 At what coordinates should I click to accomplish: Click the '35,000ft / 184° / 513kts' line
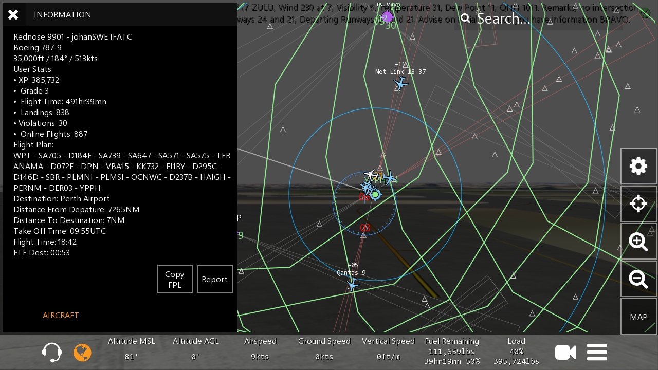coord(56,59)
